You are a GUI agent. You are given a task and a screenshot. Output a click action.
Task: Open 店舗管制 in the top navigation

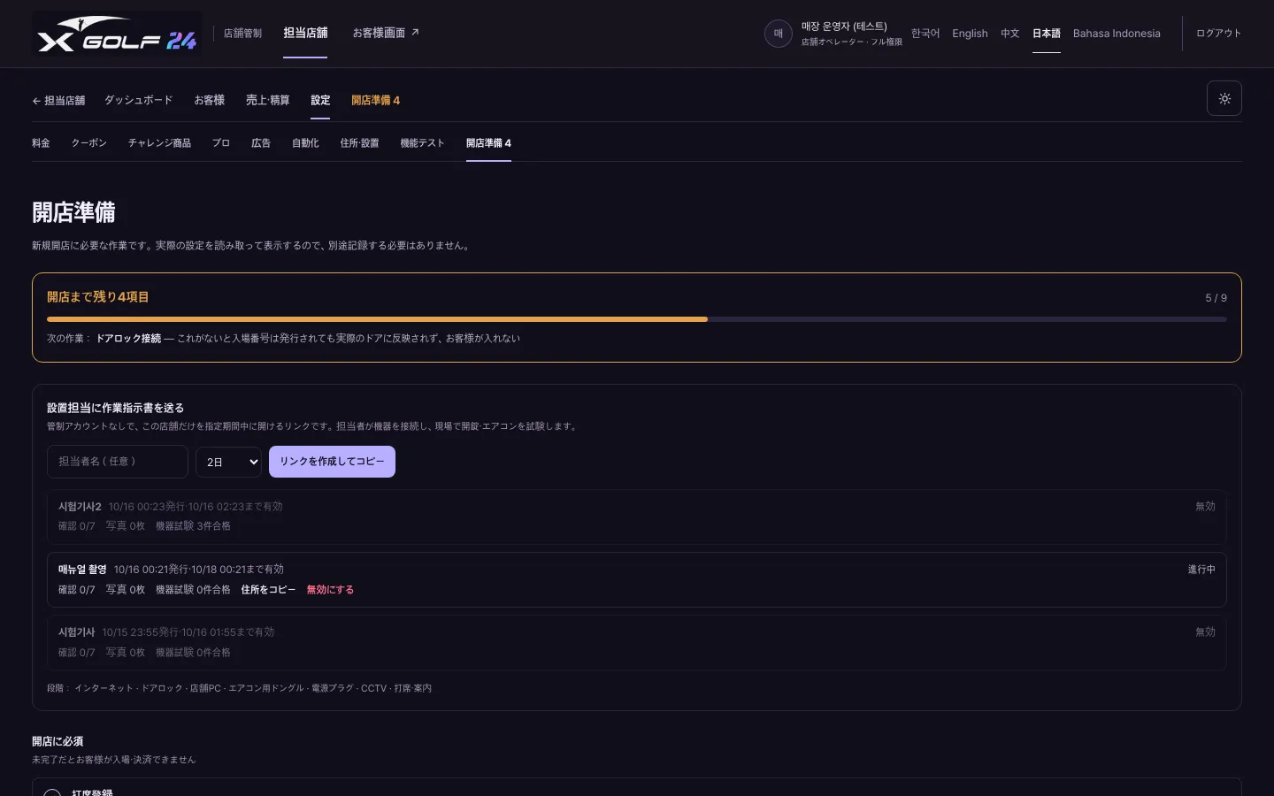(x=242, y=34)
